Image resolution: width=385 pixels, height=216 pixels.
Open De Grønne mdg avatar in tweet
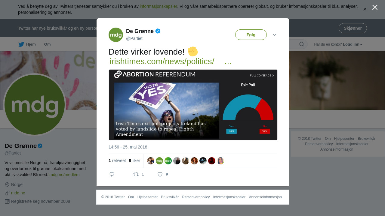point(116,35)
